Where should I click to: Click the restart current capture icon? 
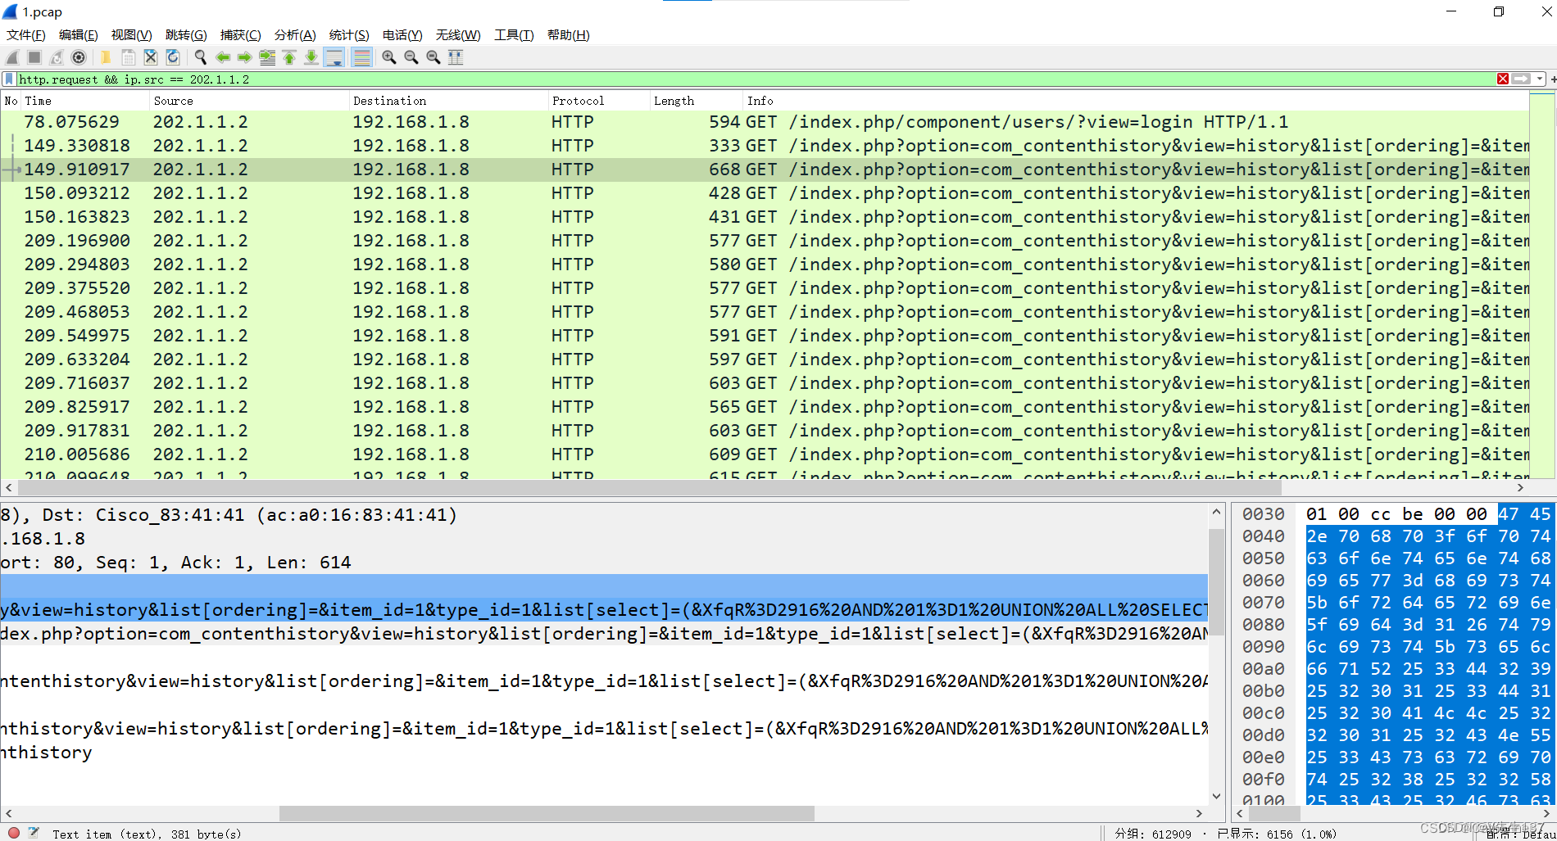coord(56,57)
